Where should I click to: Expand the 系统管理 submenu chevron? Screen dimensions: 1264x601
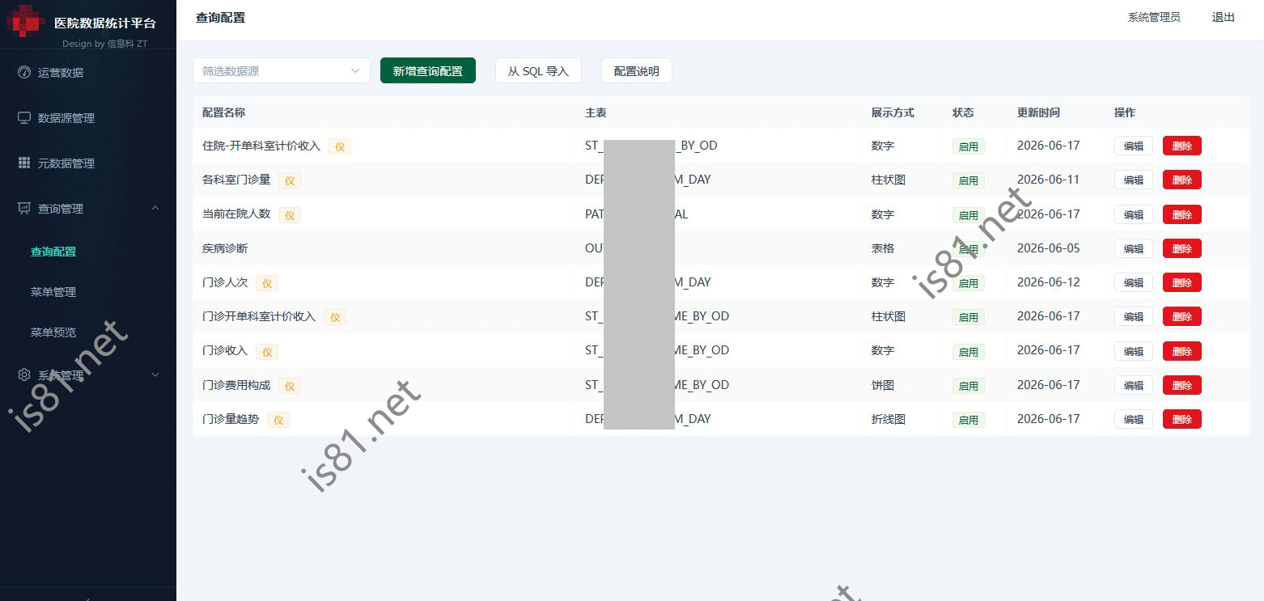[x=155, y=375]
